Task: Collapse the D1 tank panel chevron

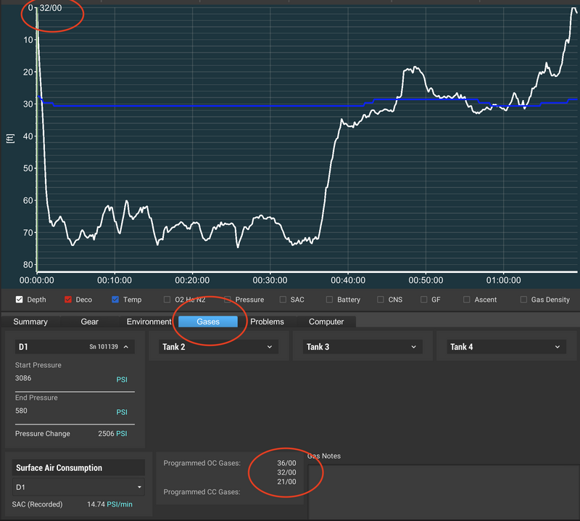Action: pos(125,348)
